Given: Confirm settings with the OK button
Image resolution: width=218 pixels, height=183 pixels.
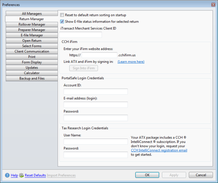Looking at the screenshot, I should pos(147,175).
